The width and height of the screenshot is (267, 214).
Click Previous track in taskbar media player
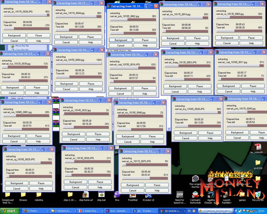(x=218, y=211)
